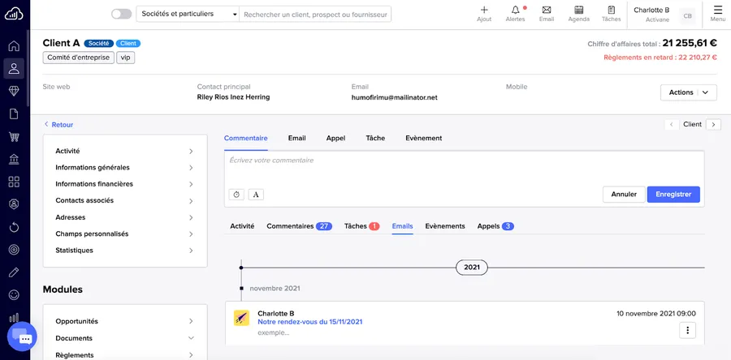Open three-dot menu on Charlotte B email
Image resolution: width=731 pixels, height=360 pixels.
[x=688, y=330]
